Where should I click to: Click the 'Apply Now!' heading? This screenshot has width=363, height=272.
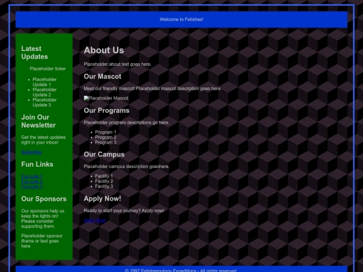tap(102, 198)
